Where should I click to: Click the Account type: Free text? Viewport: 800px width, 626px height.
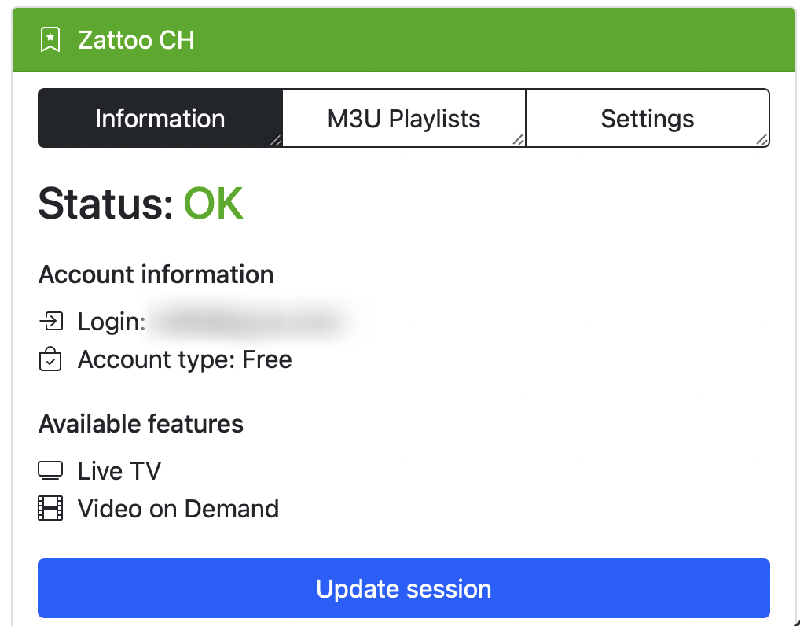click(185, 359)
